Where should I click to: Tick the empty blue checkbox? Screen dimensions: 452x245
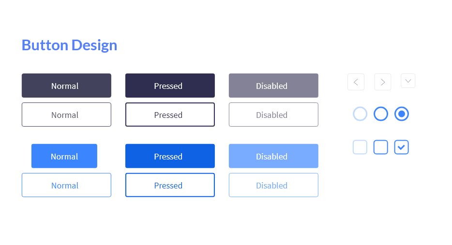pos(381,147)
